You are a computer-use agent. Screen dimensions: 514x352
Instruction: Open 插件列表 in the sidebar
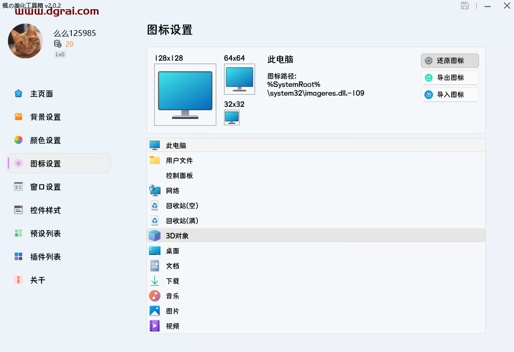point(59,257)
